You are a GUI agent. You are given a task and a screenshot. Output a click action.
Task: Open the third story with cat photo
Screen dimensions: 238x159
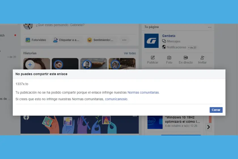(x=94, y=64)
